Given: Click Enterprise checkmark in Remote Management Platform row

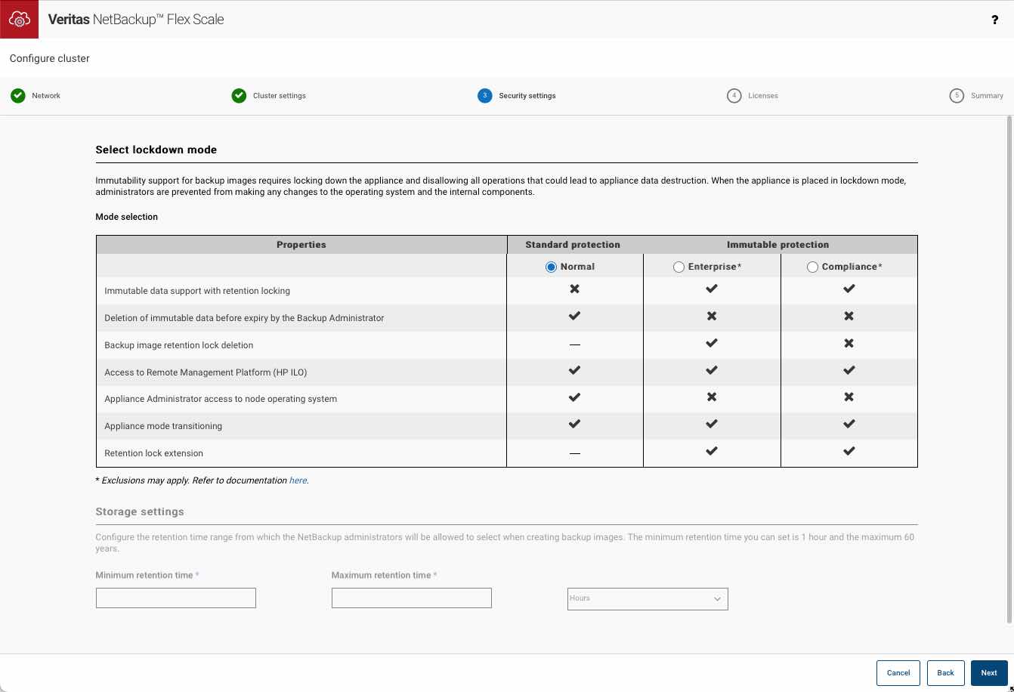Looking at the screenshot, I should coord(711,371).
